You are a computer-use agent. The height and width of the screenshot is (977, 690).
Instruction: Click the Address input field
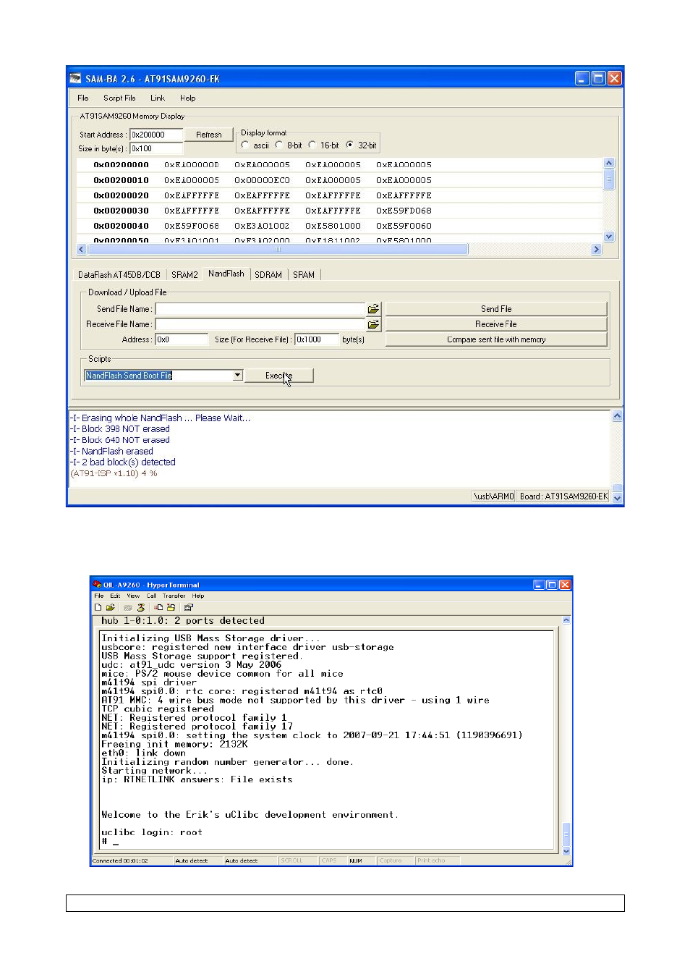182,339
